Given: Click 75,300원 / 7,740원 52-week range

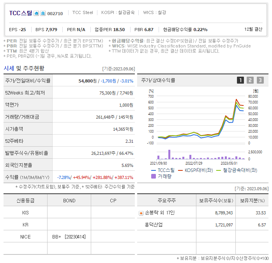Looking at the screenshot, I should click(116, 93).
